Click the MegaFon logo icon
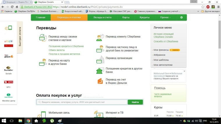Screen dimensions: 221x124 (8, 96)
